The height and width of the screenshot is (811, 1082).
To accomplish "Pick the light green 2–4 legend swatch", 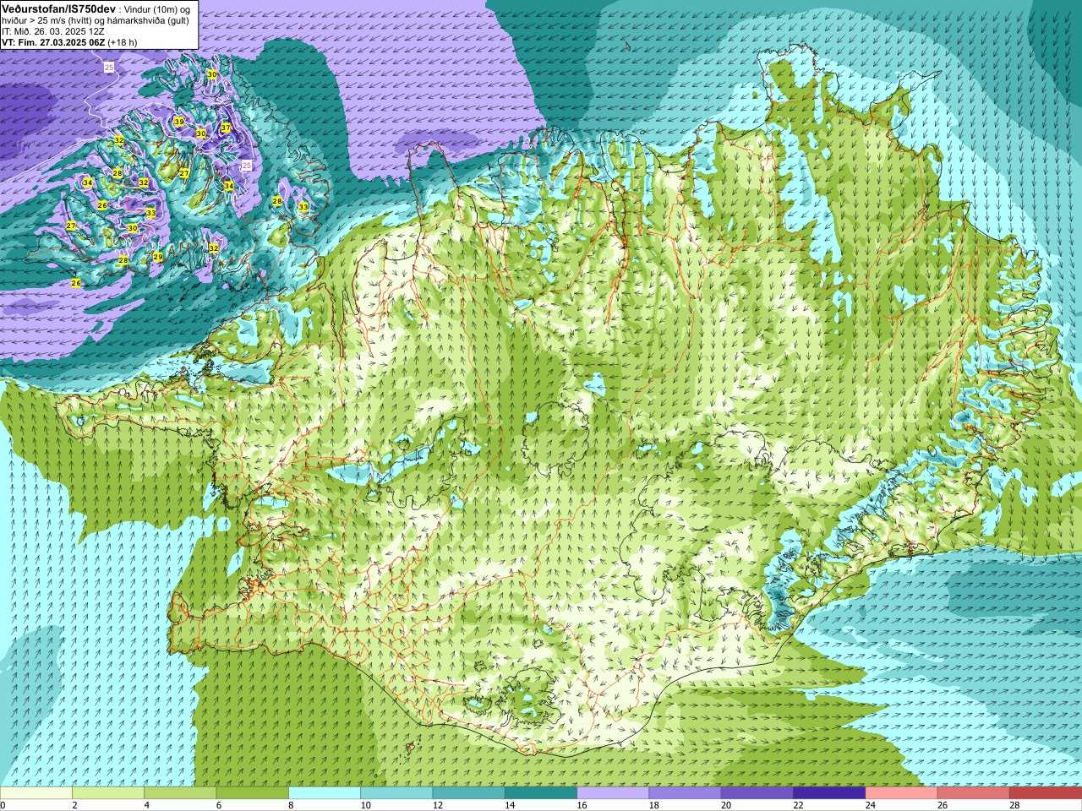I will coord(108,793).
